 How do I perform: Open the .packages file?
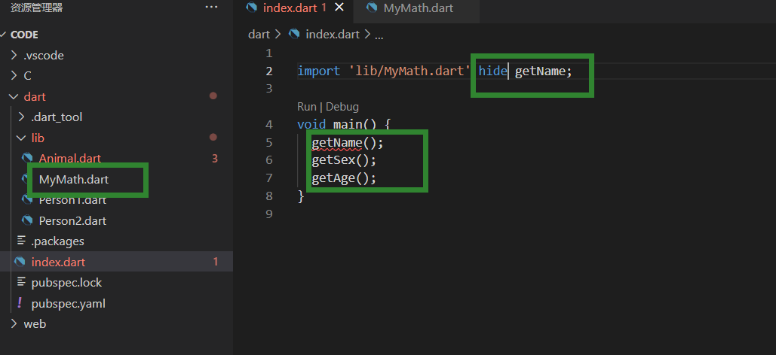[x=57, y=241]
